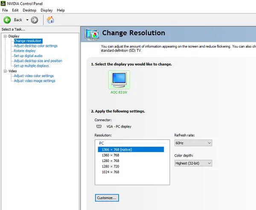Screen dimensions: 256x210
Task: Click the green Back arrow icon
Action: [7, 20]
